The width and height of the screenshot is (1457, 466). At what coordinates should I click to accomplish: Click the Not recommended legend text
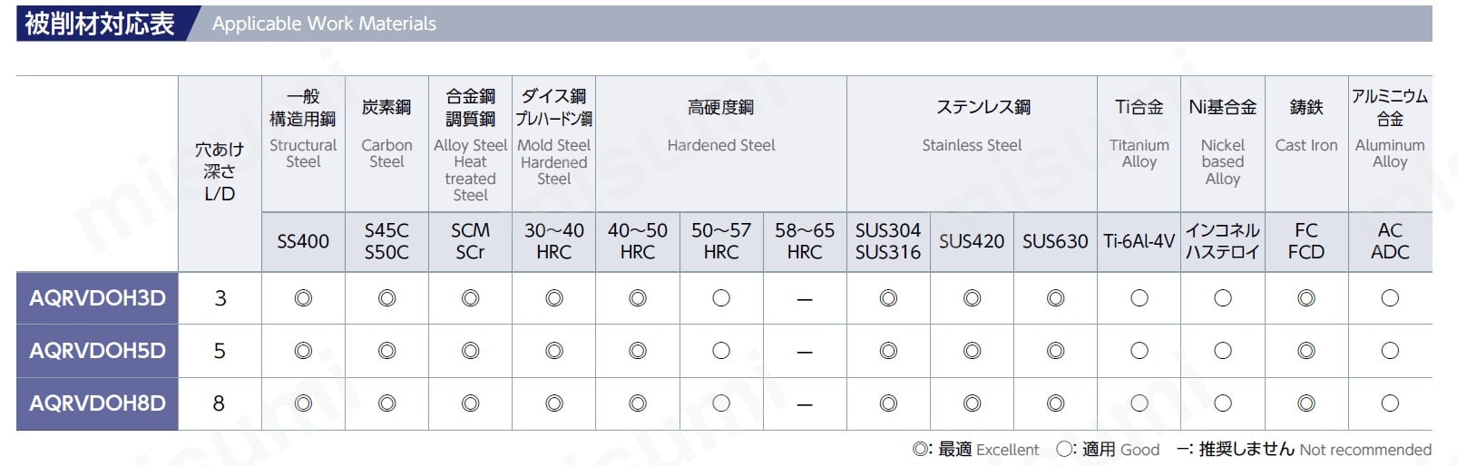(x=1365, y=450)
